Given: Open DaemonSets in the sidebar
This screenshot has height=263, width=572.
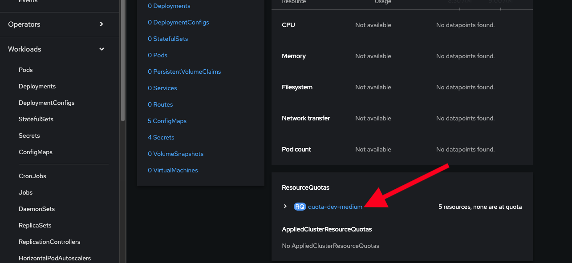Looking at the screenshot, I should pos(37,209).
